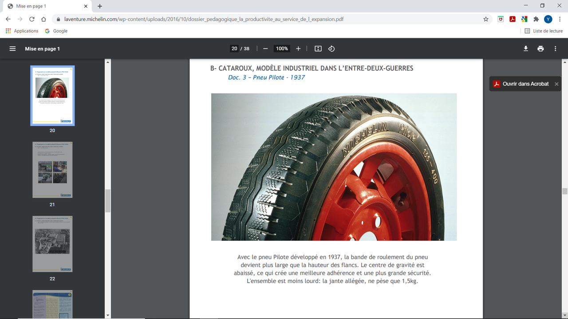This screenshot has width=568, height=319.
Task: Open Chrome's three-dot menu
Action: (x=560, y=19)
